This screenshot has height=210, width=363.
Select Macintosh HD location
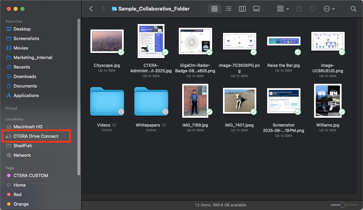(28, 127)
